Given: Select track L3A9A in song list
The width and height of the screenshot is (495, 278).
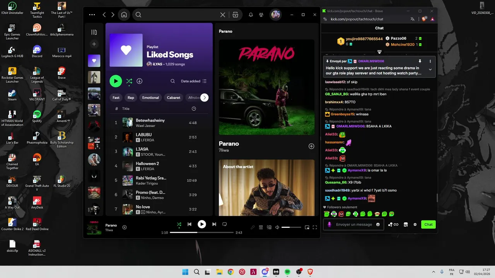Looking at the screenshot, I should click(160, 151).
